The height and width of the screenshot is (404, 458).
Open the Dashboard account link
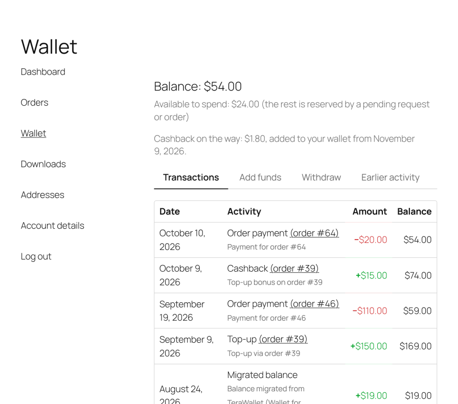[43, 72]
